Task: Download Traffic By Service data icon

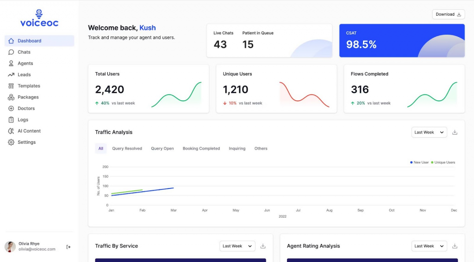Action: pyautogui.click(x=263, y=246)
